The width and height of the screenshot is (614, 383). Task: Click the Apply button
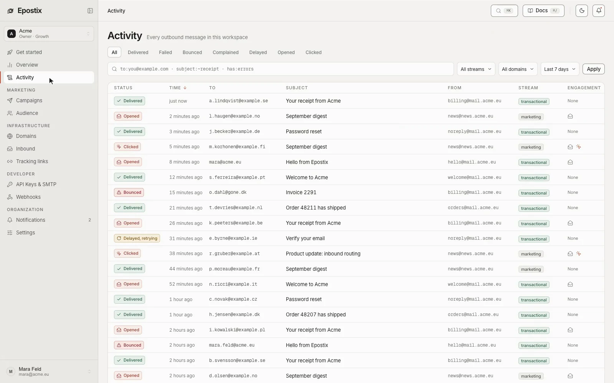pyautogui.click(x=594, y=69)
